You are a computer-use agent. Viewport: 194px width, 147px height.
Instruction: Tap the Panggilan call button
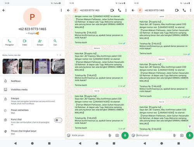click(9, 43)
